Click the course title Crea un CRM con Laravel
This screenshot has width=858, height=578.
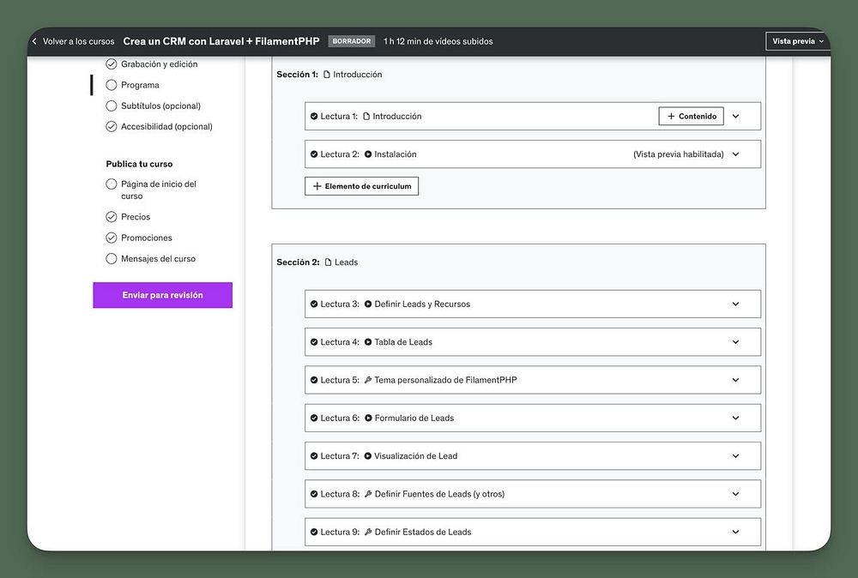(x=221, y=41)
